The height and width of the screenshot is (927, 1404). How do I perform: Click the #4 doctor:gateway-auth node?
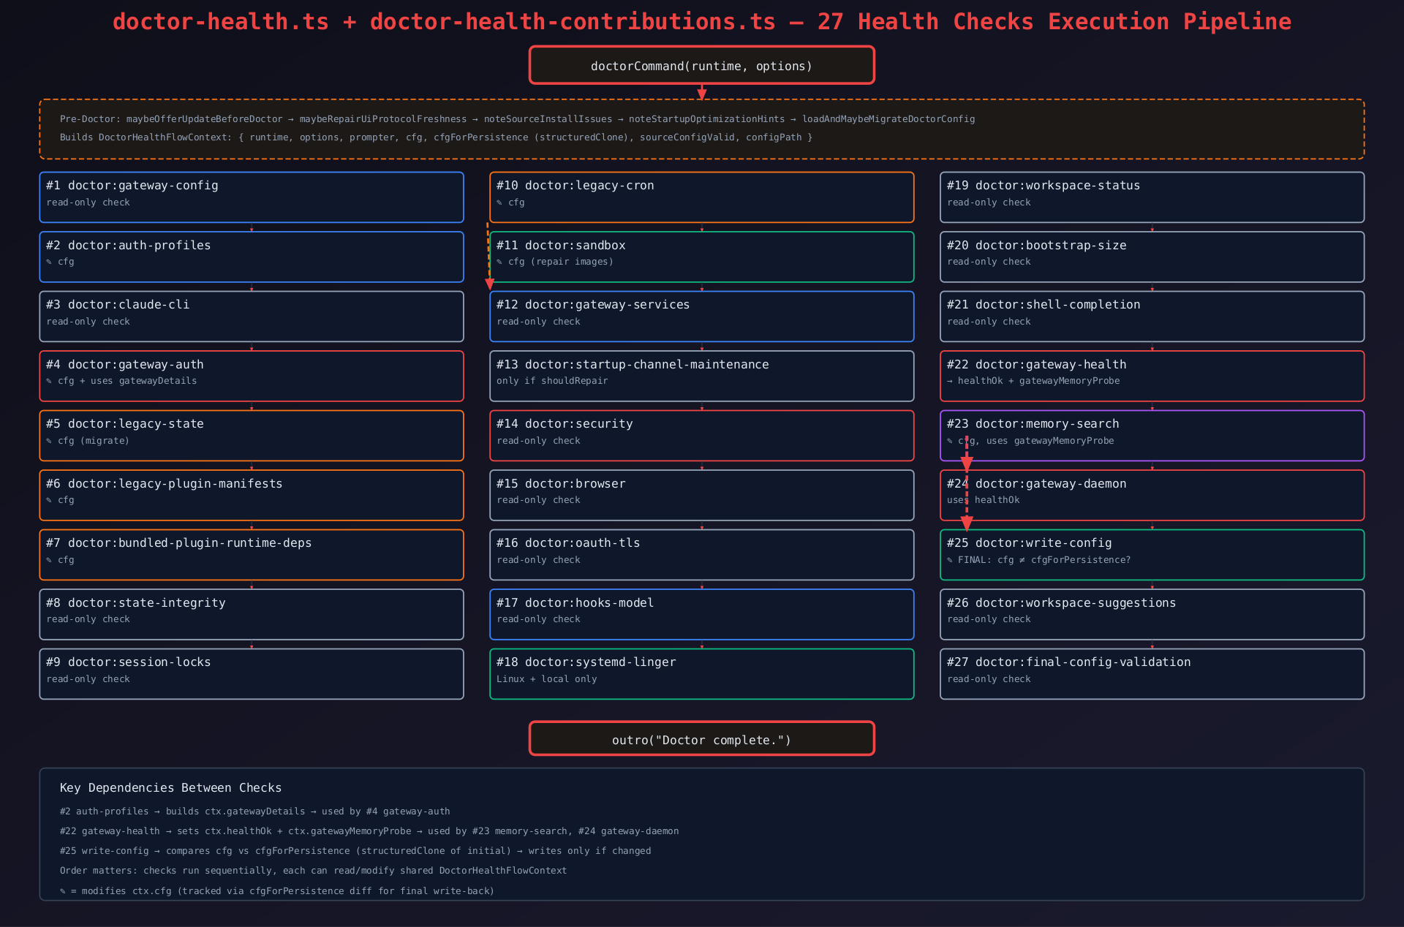[252, 376]
